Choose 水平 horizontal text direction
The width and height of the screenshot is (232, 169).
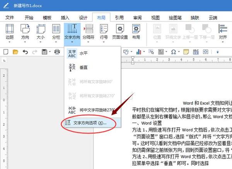[92, 53]
